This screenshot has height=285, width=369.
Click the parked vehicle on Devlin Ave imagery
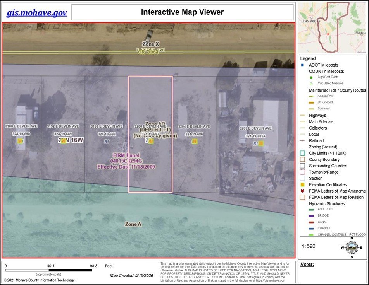tap(148, 36)
